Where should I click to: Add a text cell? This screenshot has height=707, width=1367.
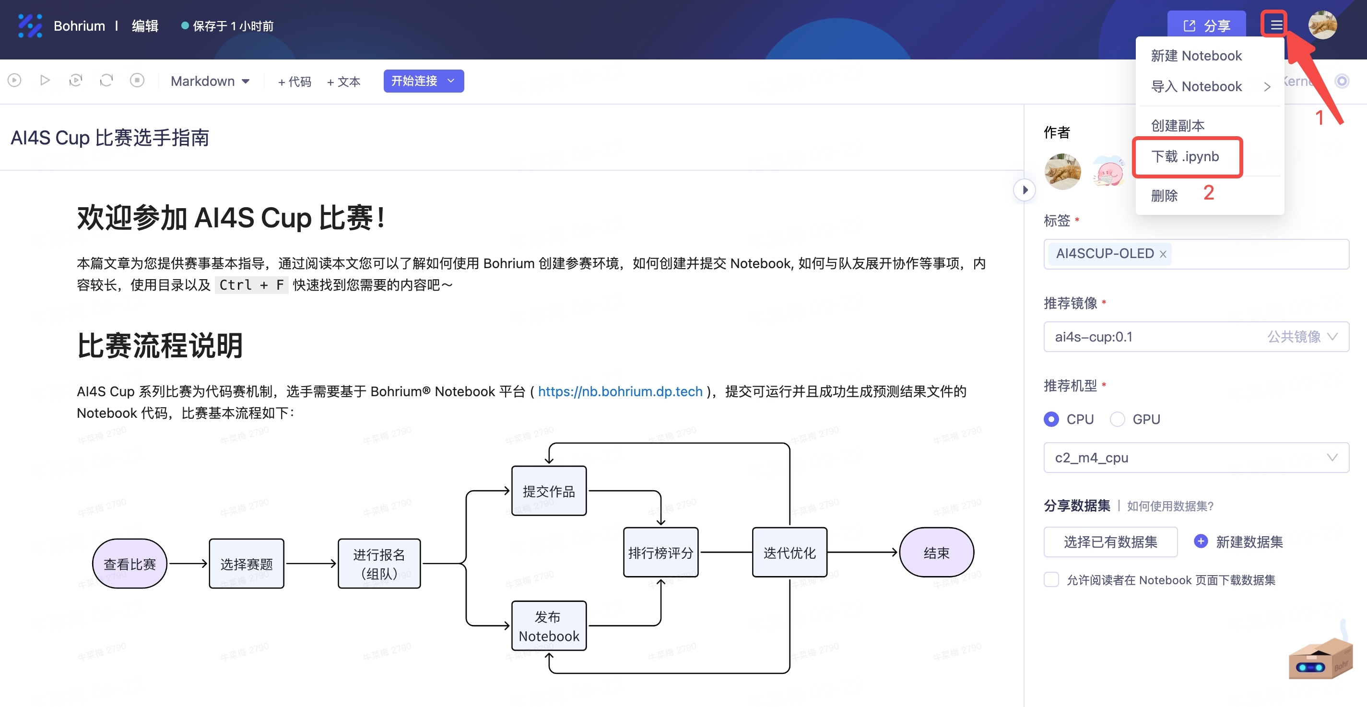(x=343, y=81)
